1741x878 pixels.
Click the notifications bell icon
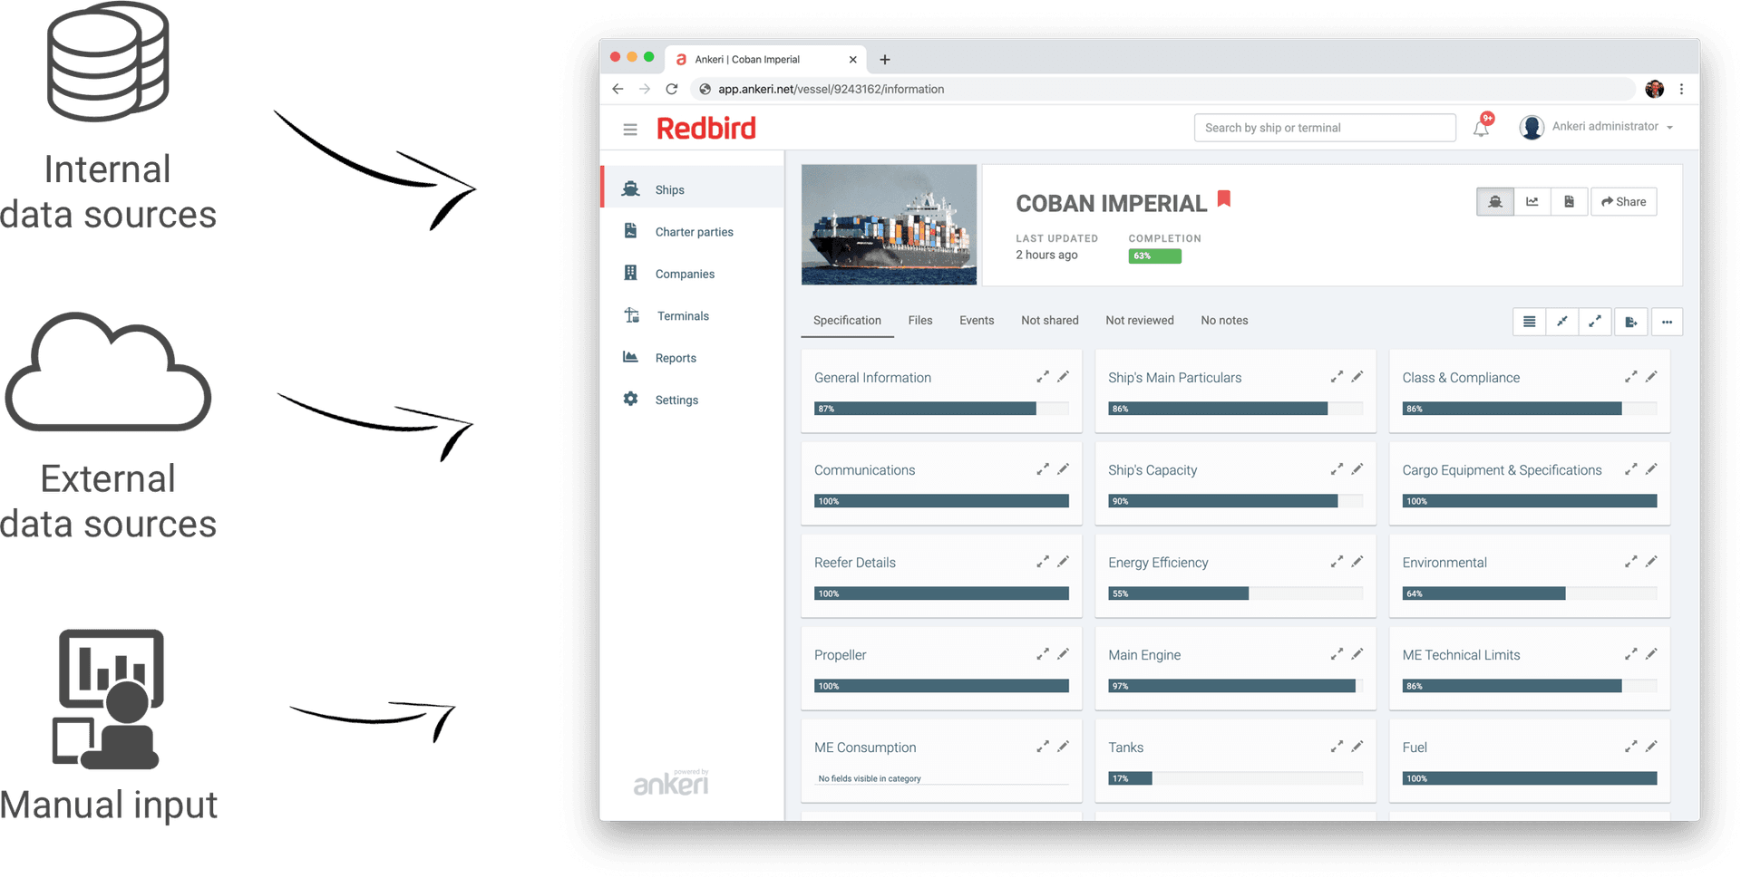[1482, 128]
